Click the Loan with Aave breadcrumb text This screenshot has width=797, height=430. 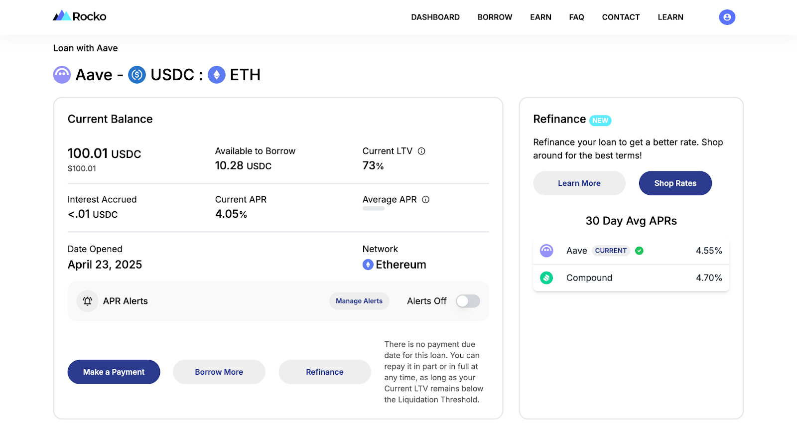pyautogui.click(x=86, y=48)
